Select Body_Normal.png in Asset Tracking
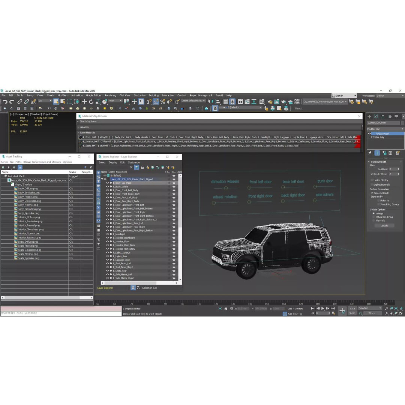The width and height of the screenshot is (405, 405). coord(28,205)
